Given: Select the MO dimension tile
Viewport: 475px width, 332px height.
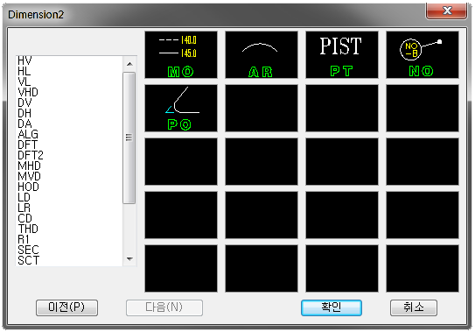Looking at the screenshot, I should [181, 54].
